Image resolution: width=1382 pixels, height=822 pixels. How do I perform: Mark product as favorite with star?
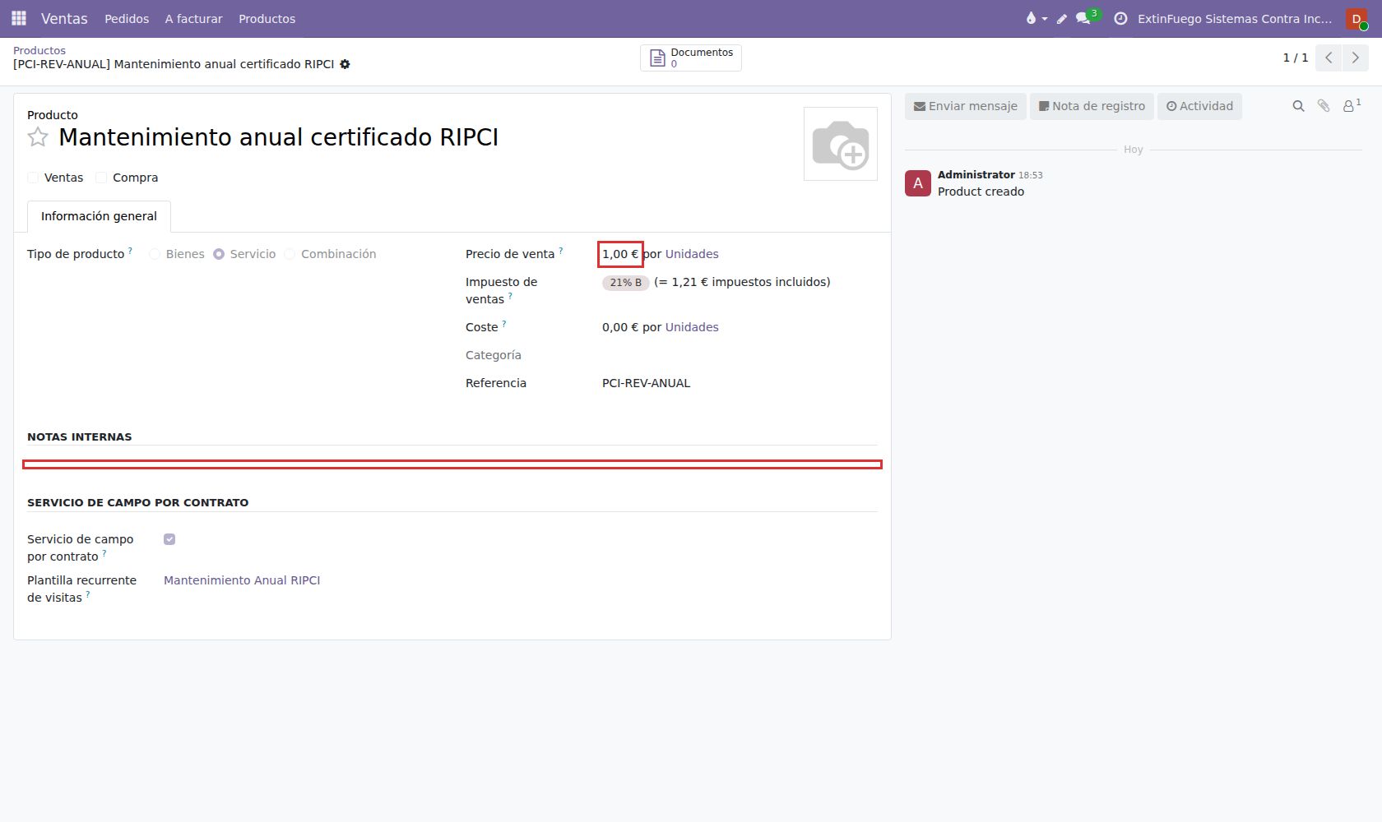(38, 137)
